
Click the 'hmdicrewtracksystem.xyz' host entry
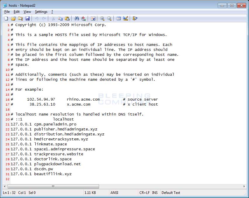pos(61,139)
